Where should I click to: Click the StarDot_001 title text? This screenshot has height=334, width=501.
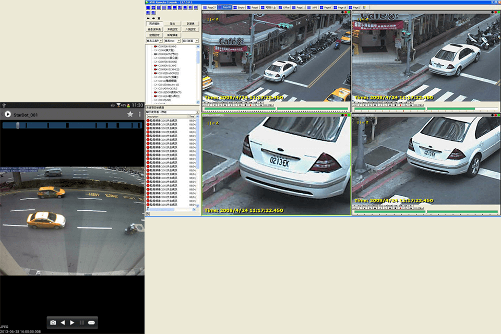coord(26,115)
